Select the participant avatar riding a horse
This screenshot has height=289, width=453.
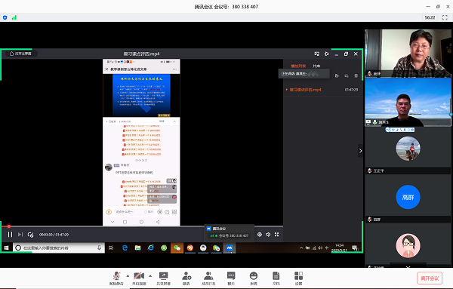pos(408,149)
